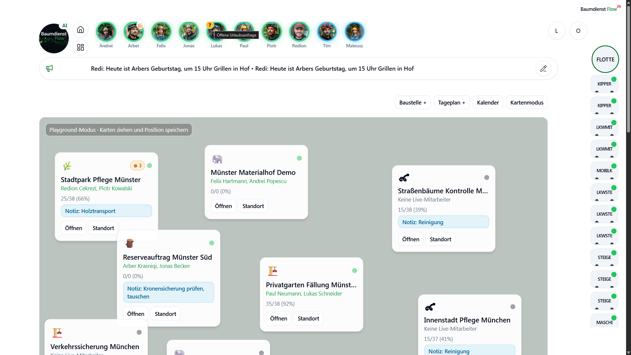Show Standort for Straßenbäume Kontrolle

coord(440,239)
